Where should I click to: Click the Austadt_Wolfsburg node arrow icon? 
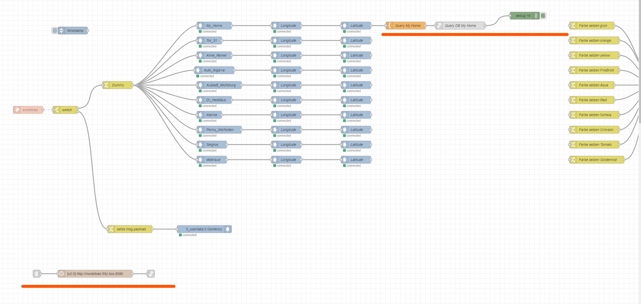(200, 85)
